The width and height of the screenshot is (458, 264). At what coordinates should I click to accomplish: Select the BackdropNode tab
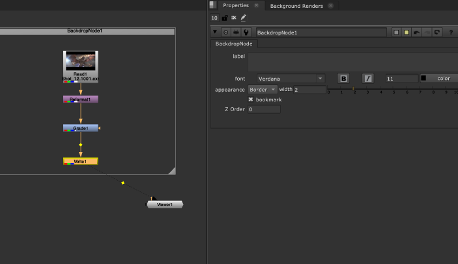234,44
